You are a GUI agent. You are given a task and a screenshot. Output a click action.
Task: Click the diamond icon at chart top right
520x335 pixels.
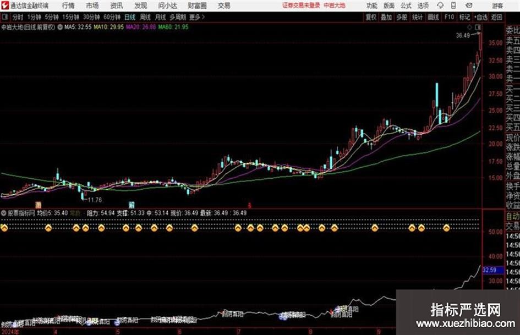point(469,27)
